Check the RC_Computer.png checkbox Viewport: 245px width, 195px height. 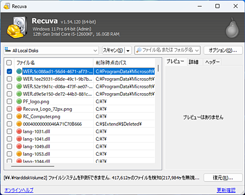[x=9, y=116]
